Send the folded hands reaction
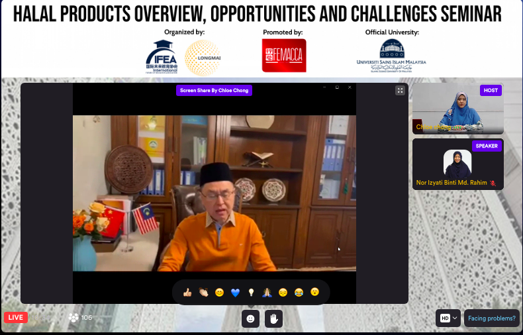Viewport: 523px width, 335px height. pos(267,293)
